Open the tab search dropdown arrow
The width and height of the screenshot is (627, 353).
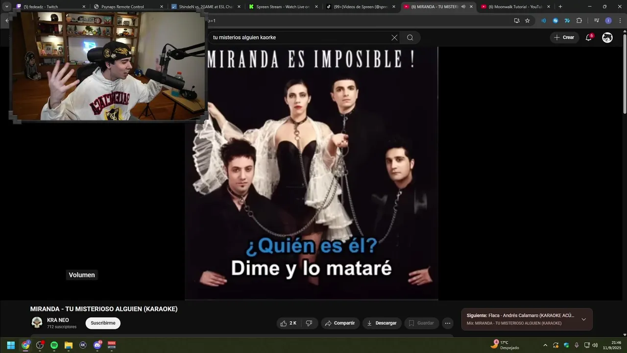[7, 7]
